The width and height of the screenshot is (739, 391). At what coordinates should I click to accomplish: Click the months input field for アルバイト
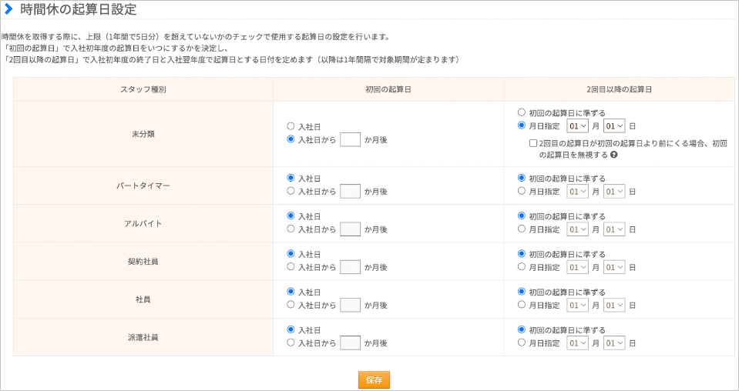[x=350, y=229]
